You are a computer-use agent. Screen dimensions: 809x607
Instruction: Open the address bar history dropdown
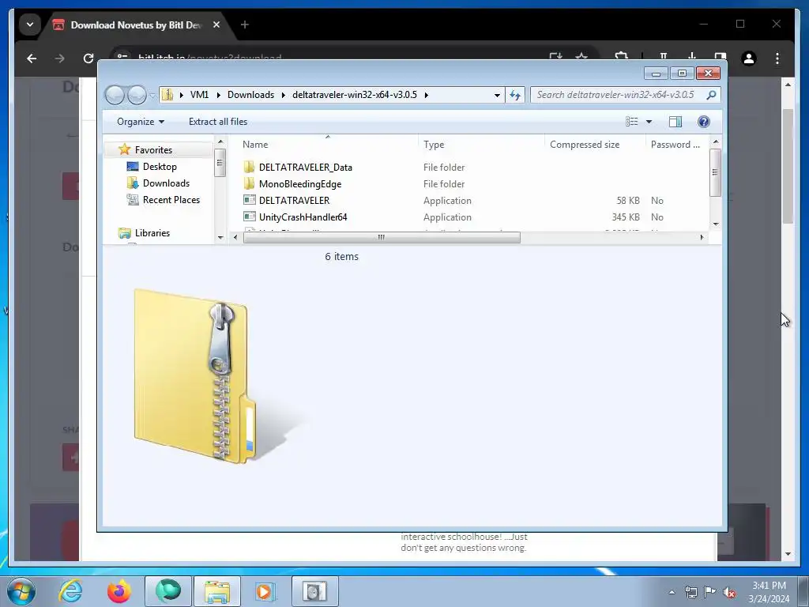click(x=497, y=95)
